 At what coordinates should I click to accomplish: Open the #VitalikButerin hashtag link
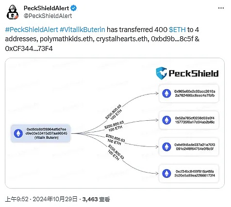coord(82,30)
